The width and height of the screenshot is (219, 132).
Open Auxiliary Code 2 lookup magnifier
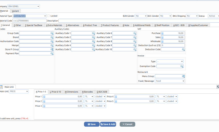93,37
